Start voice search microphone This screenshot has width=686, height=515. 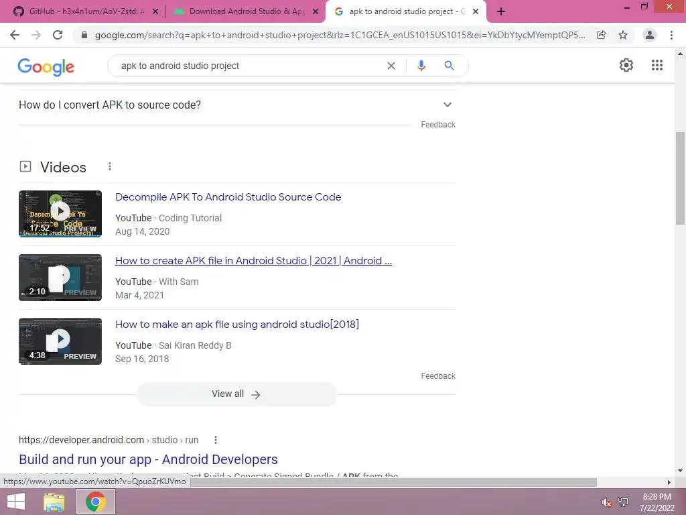421,66
